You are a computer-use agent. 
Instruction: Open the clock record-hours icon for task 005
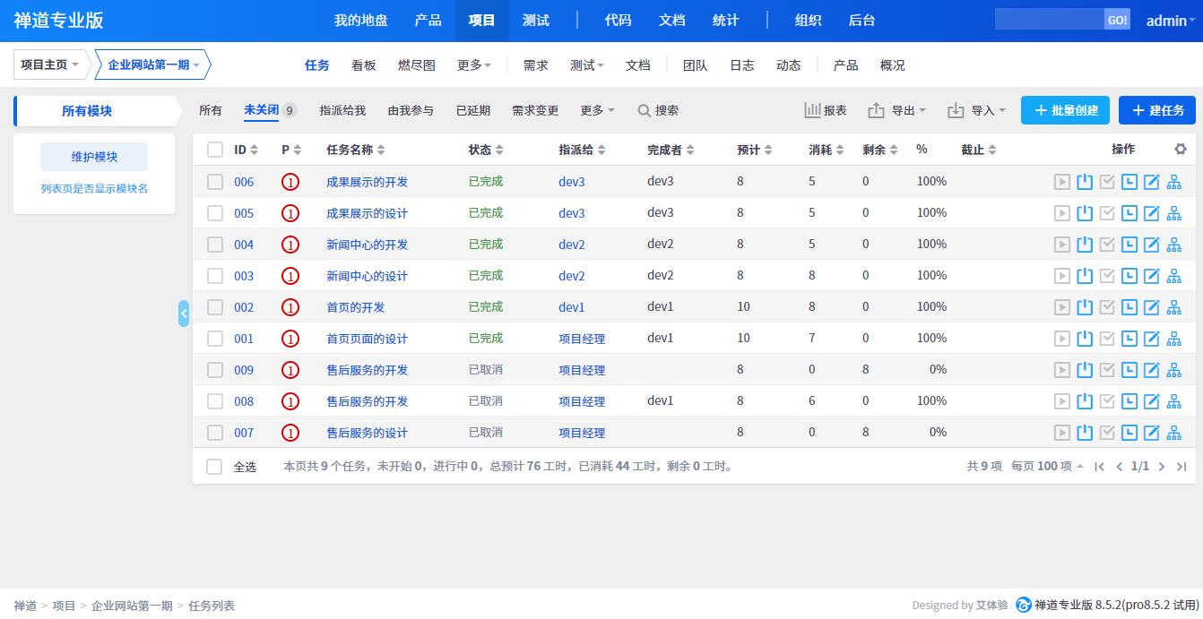[1129, 213]
